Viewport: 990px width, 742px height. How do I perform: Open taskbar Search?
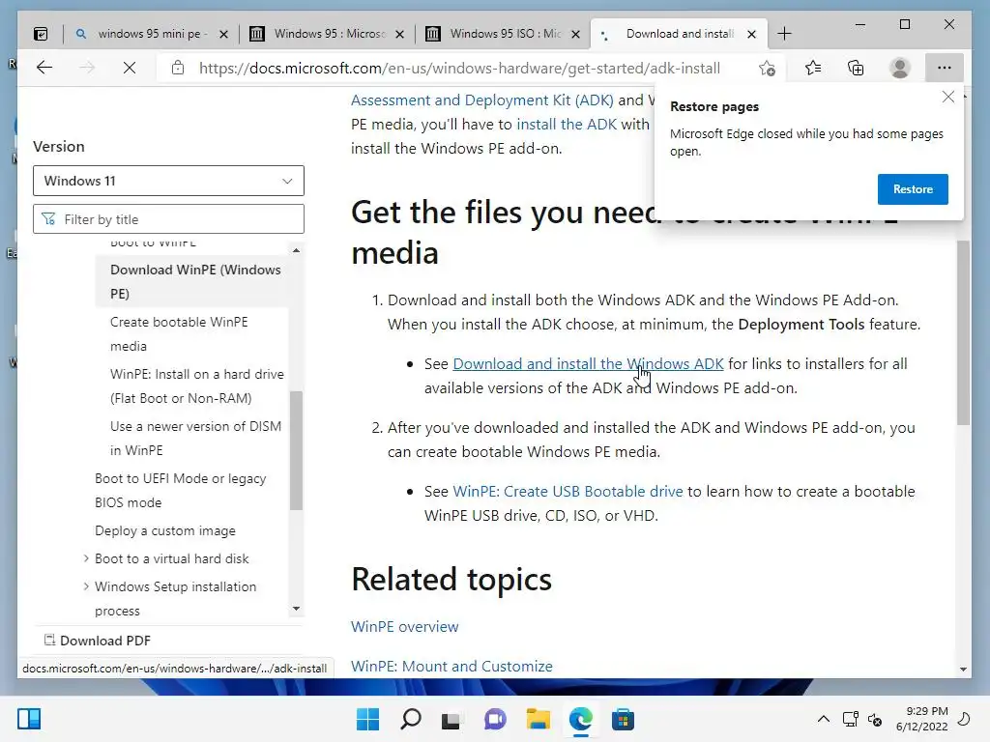coord(410,719)
